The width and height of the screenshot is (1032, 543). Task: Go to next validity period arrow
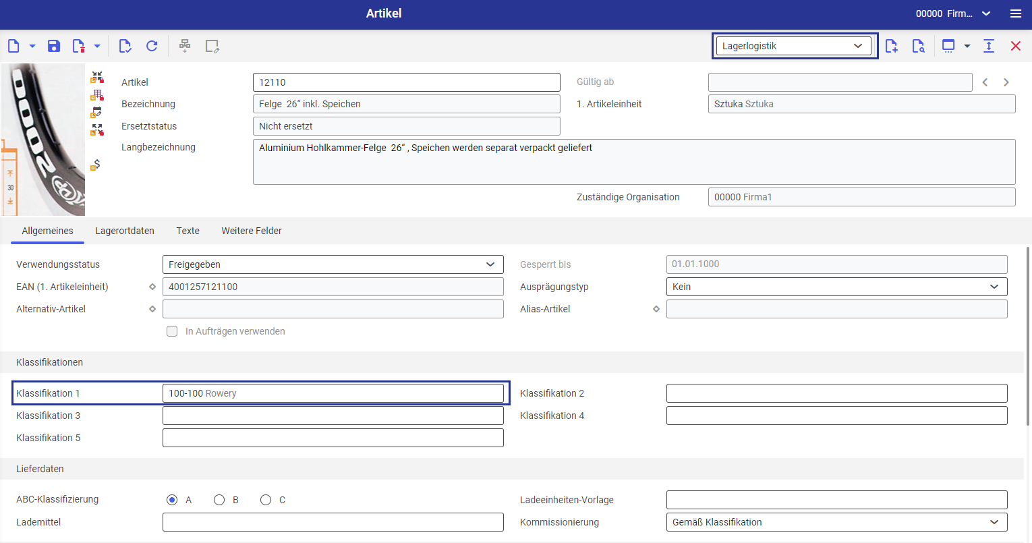pyautogui.click(x=1006, y=82)
